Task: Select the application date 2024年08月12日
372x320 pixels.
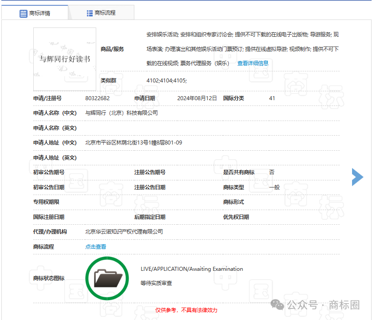Action: click(x=197, y=98)
